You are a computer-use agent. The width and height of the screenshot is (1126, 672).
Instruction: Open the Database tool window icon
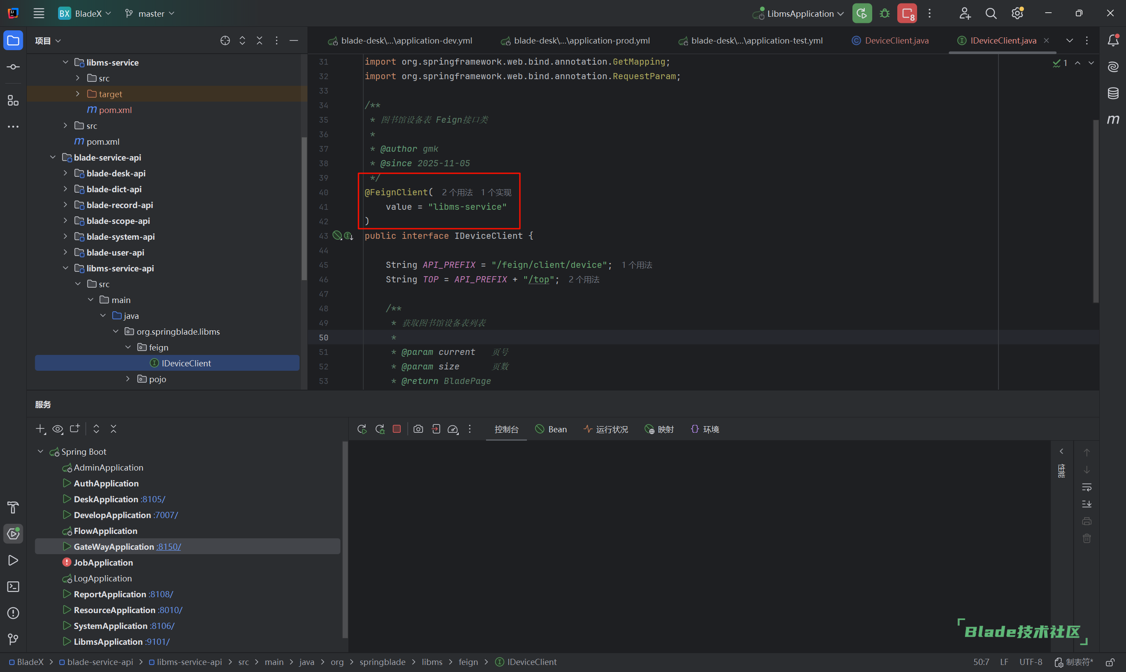pos(1113,93)
